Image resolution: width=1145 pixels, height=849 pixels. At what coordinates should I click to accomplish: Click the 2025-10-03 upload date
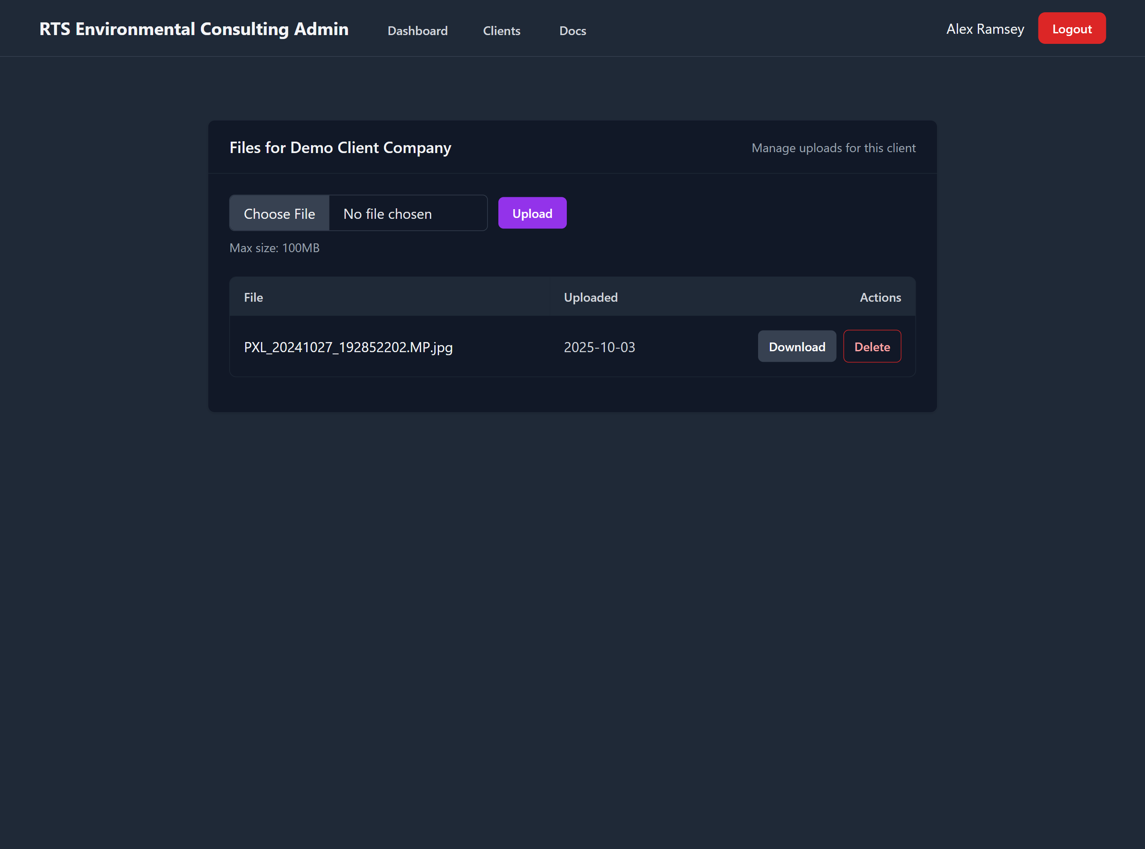(599, 347)
